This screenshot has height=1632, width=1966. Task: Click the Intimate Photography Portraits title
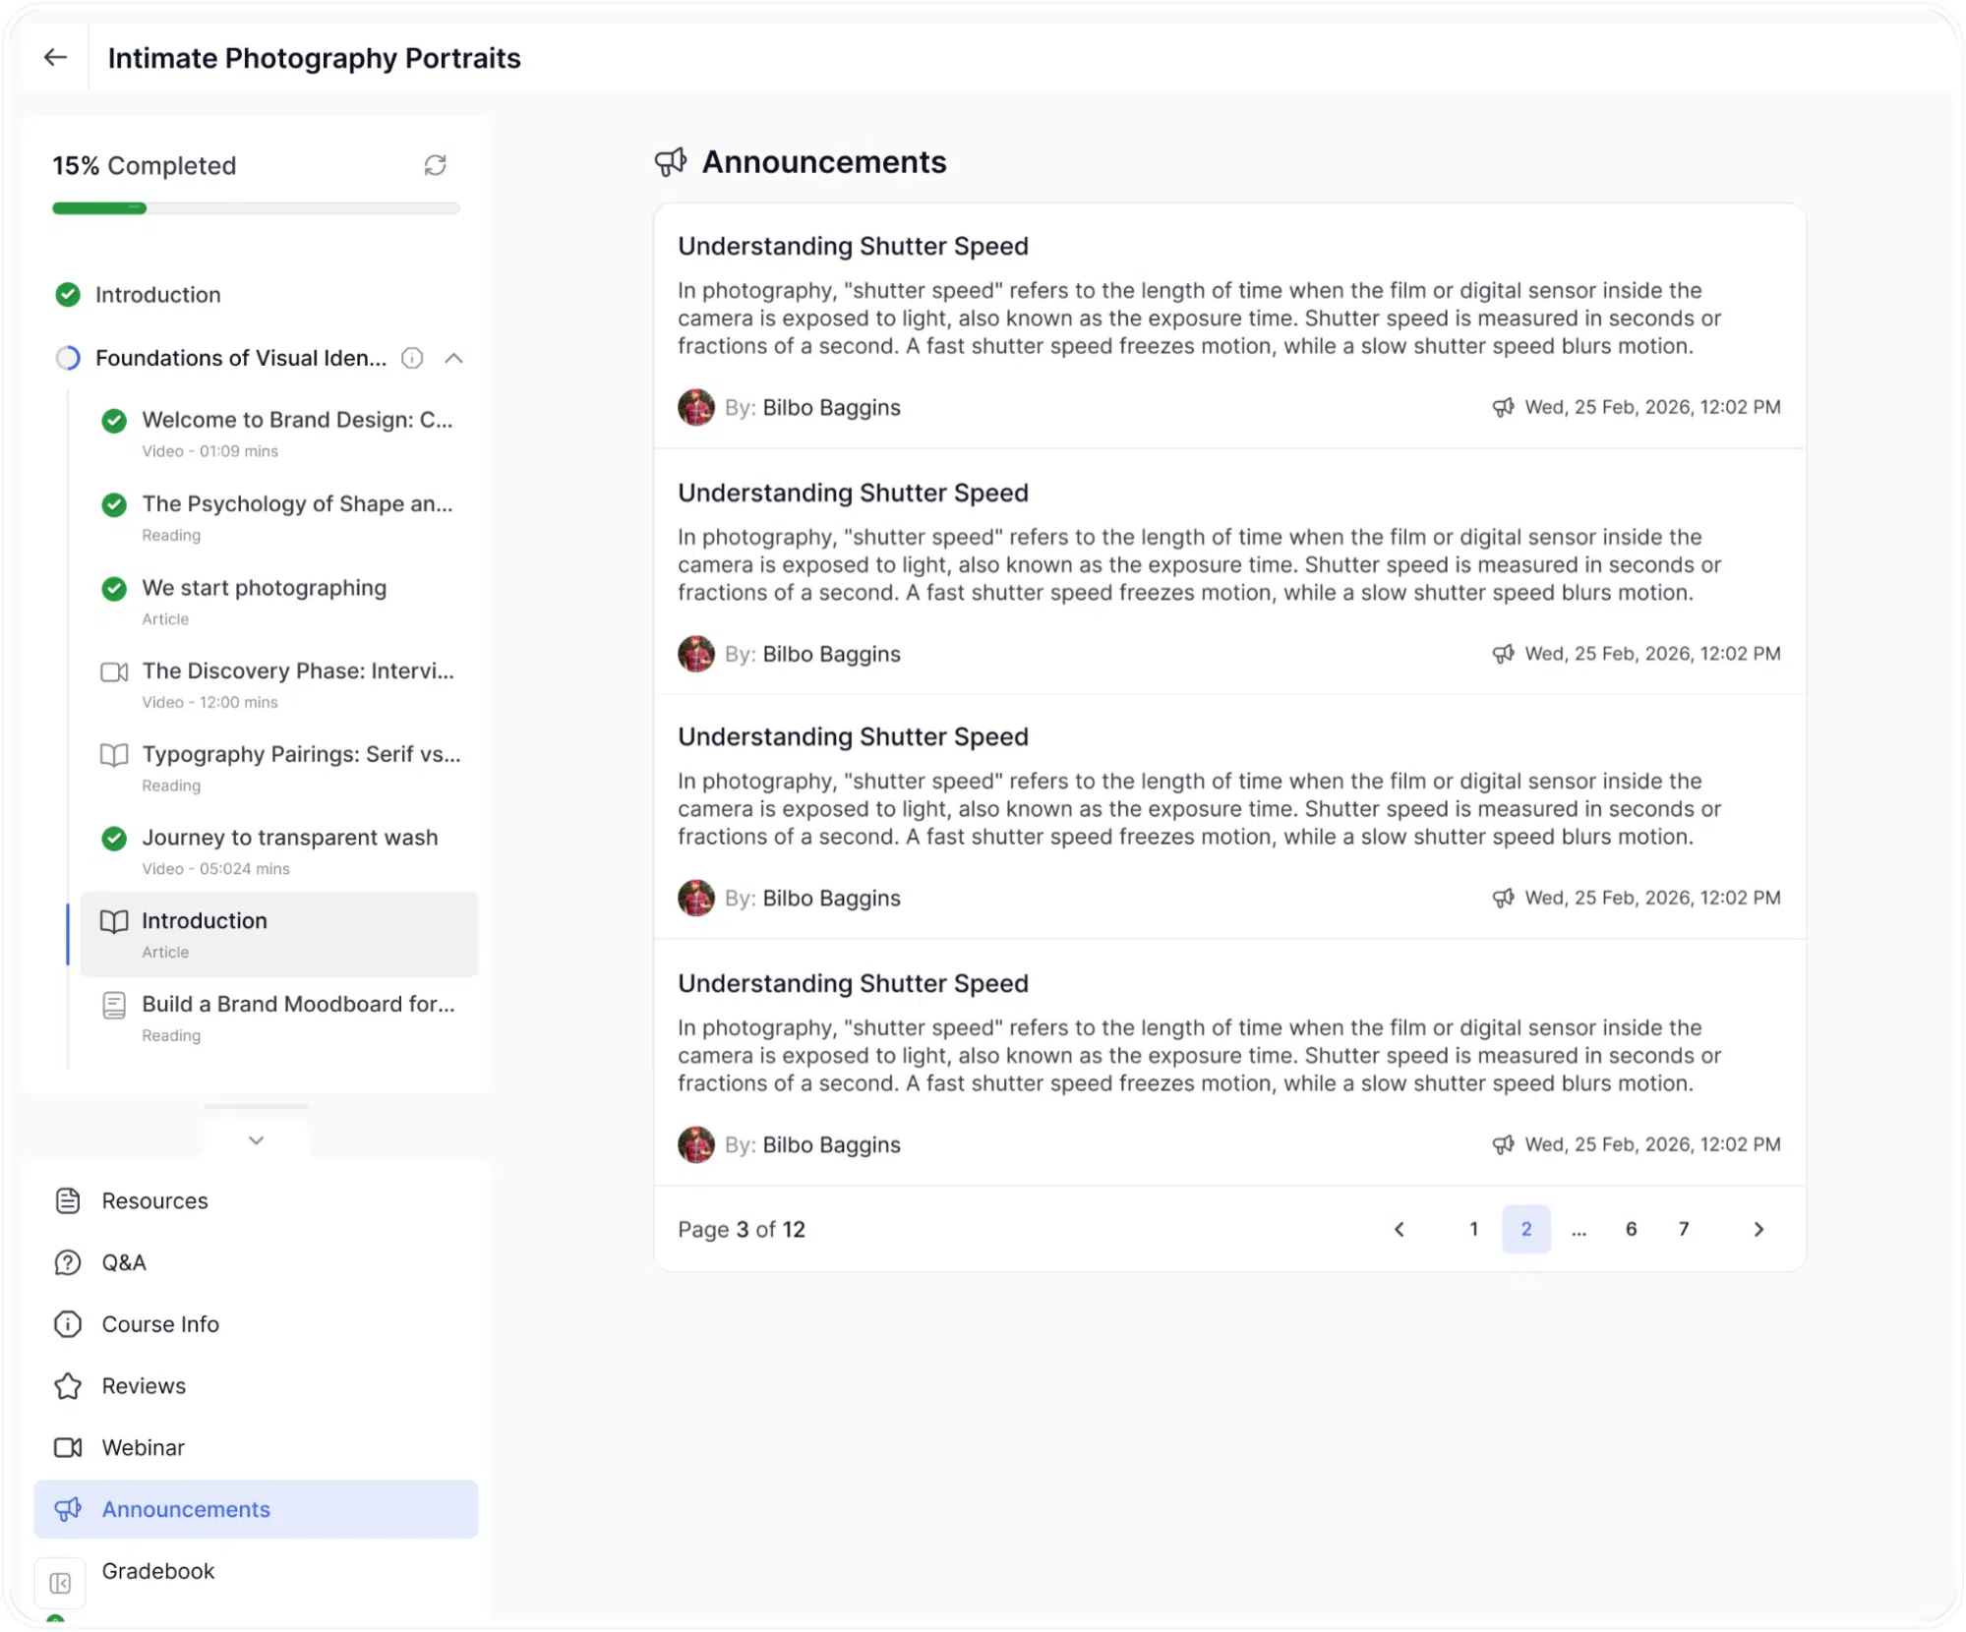click(314, 58)
